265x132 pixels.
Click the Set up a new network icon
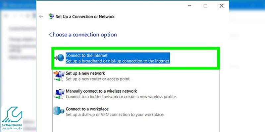pyautogui.click(x=59, y=76)
